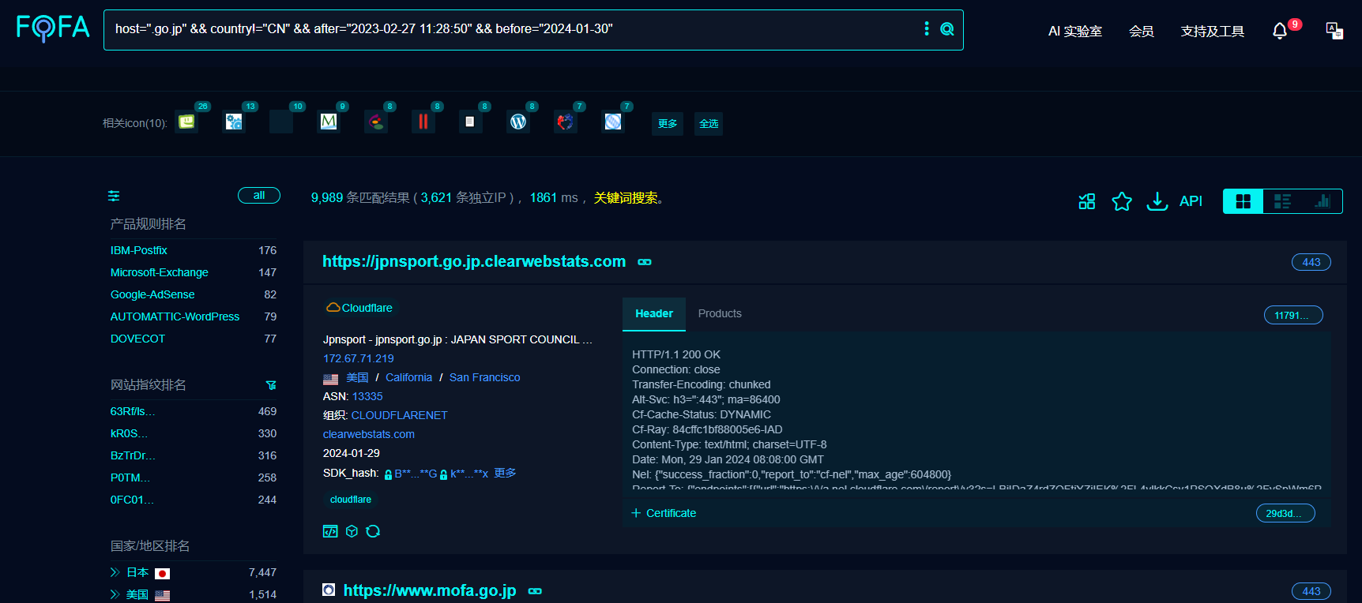The image size is (1362, 603).
Task: Click the 全选 select-all button
Action: click(709, 124)
